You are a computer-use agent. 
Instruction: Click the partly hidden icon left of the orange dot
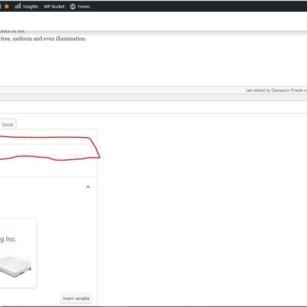[1, 6]
